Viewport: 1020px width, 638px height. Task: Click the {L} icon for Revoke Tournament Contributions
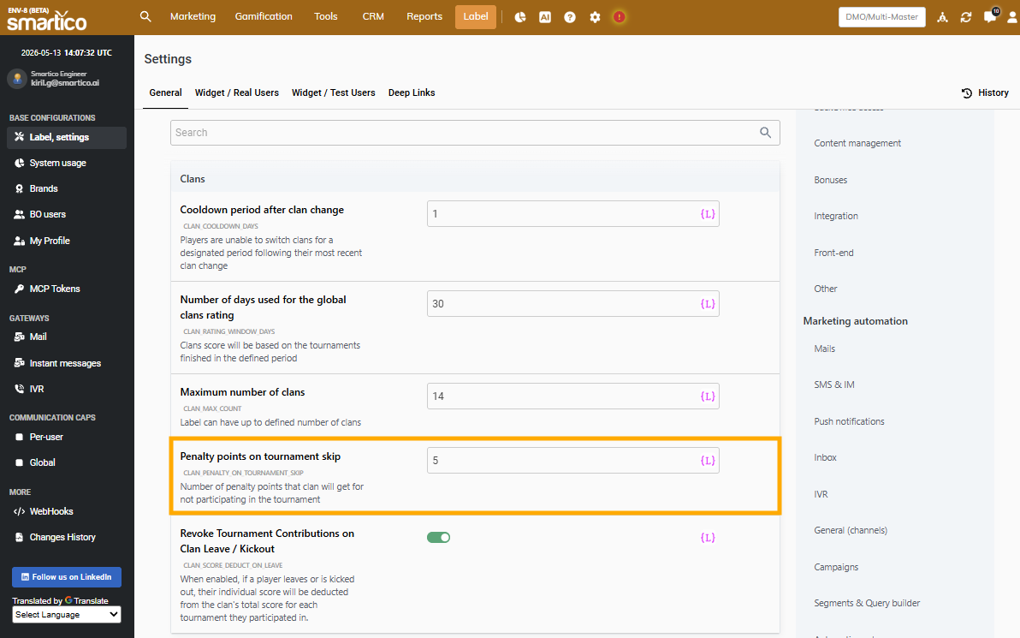click(x=708, y=537)
